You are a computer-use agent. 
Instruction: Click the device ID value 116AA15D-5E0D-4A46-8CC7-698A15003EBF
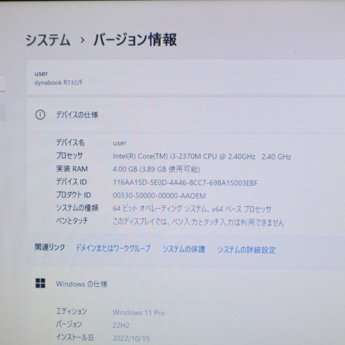coord(185,183)
